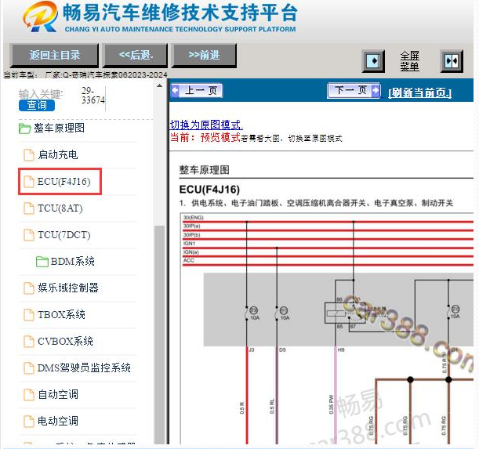Click the sidebar scroll-up arrow
This screenshot has height=449, width=479.
159,86
